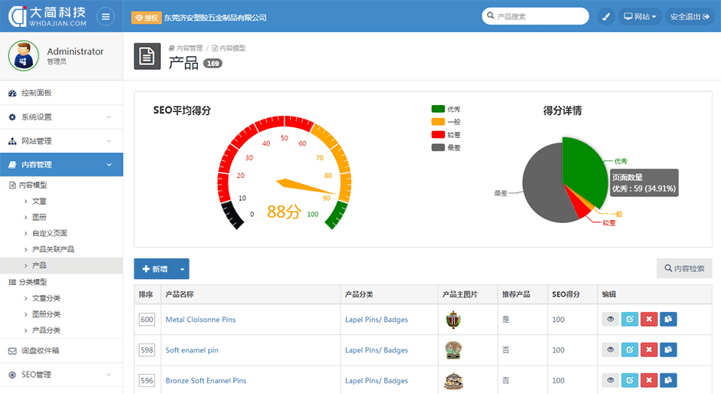Click the 内容检索 search button
The width and height of the screenshot is (721, 394).
tap(684, 268)
